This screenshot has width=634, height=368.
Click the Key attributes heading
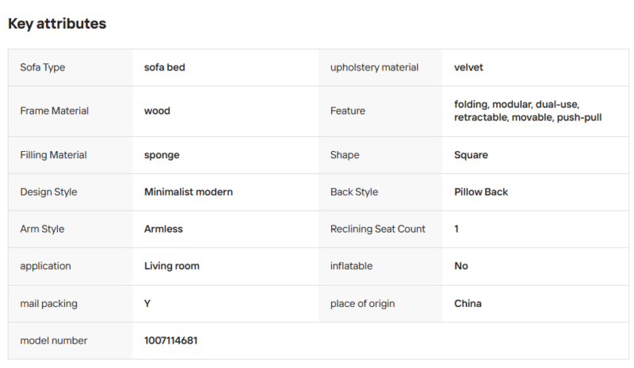coord(57,24)
